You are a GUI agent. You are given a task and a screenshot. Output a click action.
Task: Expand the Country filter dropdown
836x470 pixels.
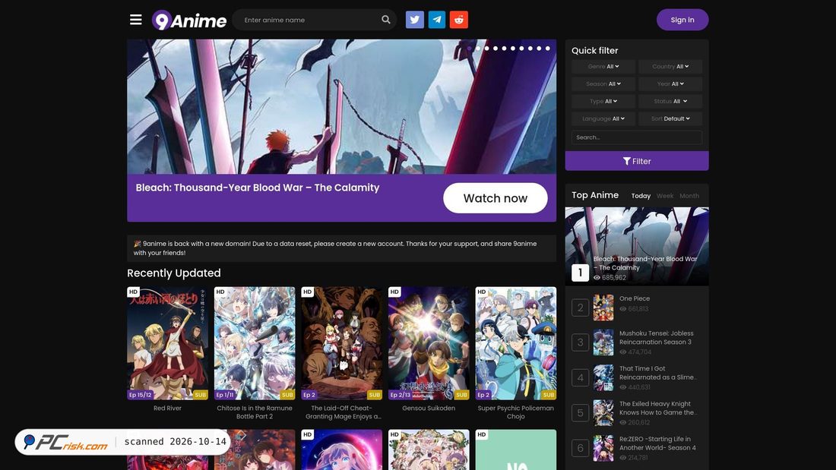670,67
